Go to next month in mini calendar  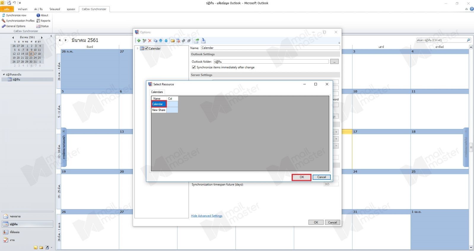[x=42, y=38]
